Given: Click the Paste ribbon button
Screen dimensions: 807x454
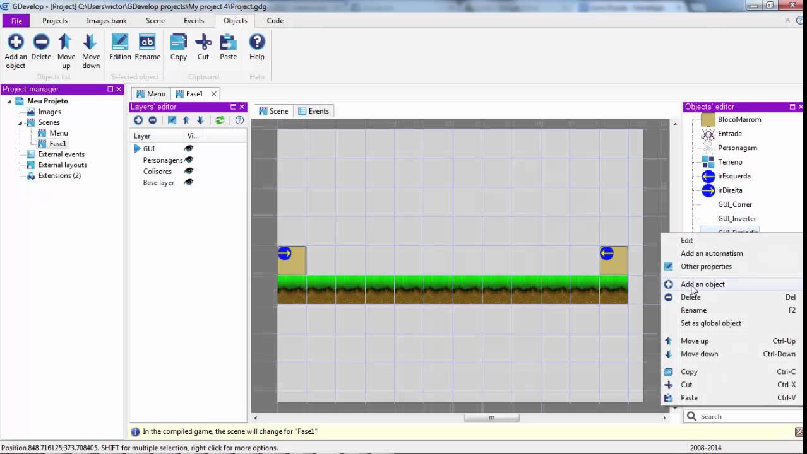Looking at the screenshot, I should 228,48.
